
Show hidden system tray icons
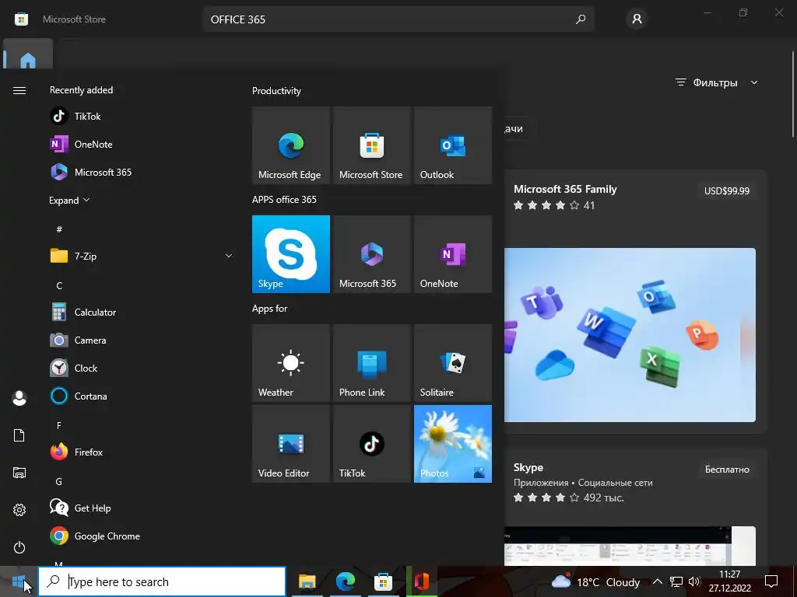657,581
